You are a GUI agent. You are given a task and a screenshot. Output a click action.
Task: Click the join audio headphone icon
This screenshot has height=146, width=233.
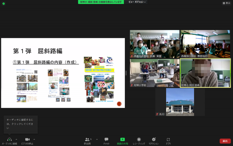click(x=9, y=139)
